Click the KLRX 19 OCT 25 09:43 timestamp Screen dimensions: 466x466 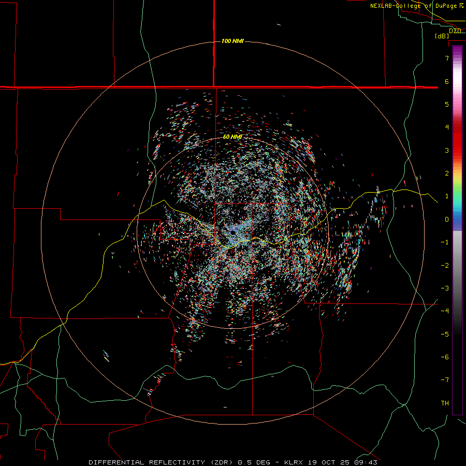[331, 462]
